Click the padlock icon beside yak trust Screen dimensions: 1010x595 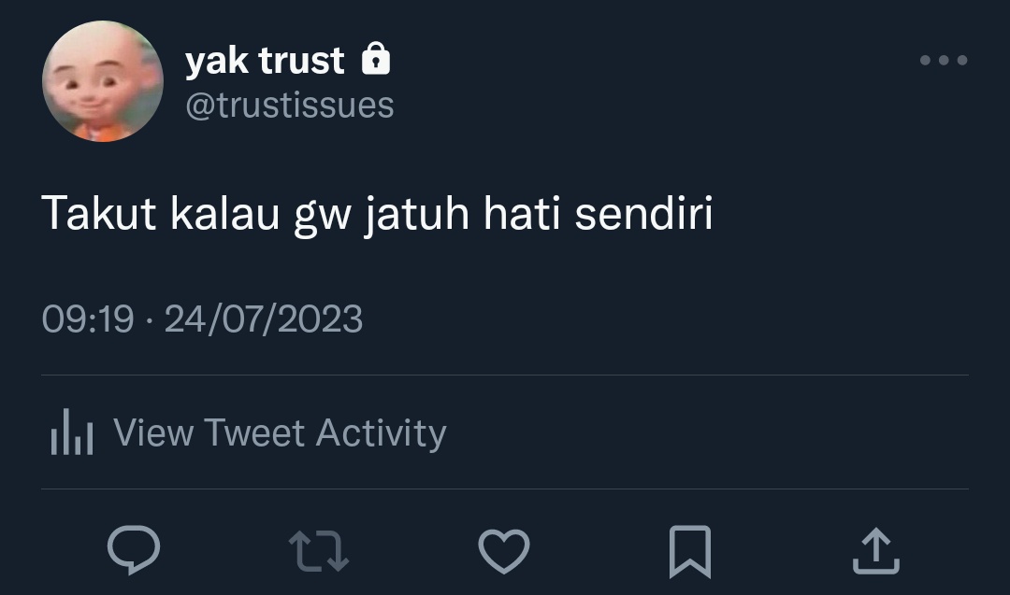click(376, 59)
